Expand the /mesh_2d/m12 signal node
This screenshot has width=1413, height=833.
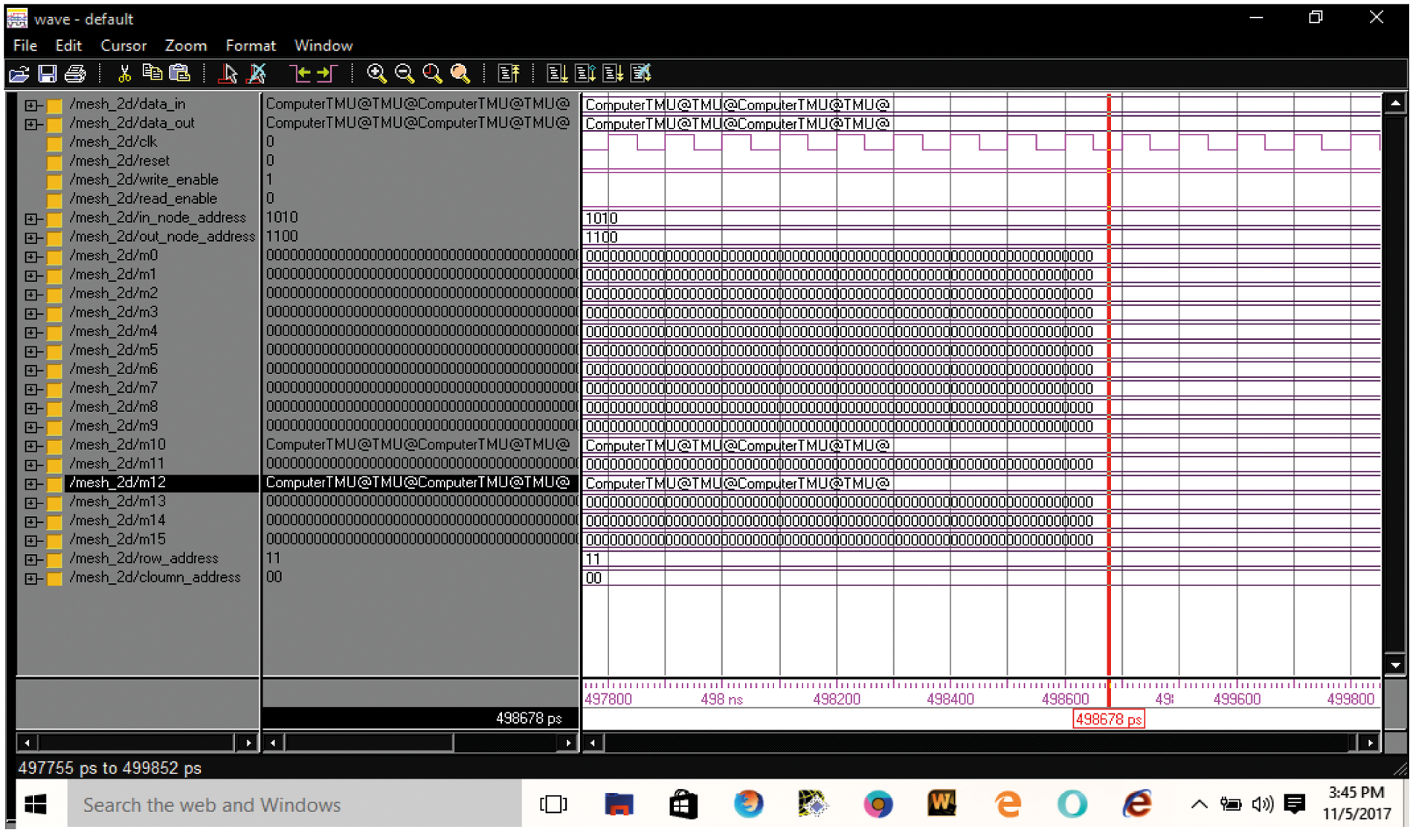point(30,483)
